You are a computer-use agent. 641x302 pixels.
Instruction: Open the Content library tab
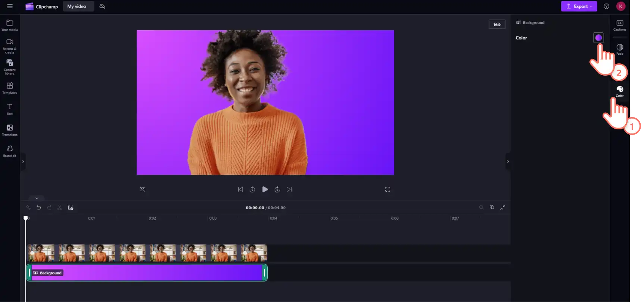[10, 67]
